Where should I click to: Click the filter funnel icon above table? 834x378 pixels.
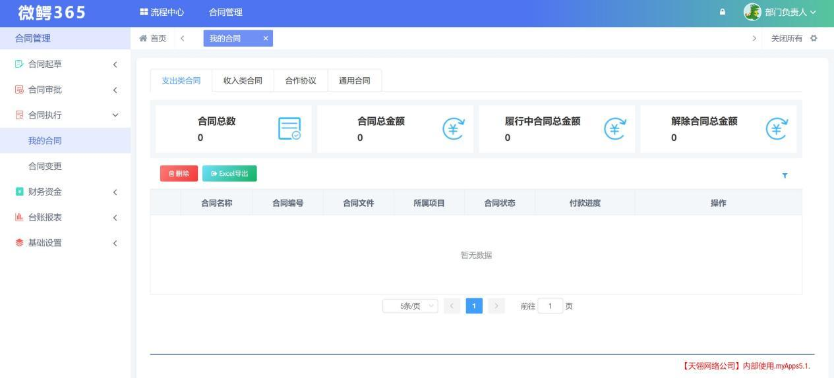click(x=785, y=176)
